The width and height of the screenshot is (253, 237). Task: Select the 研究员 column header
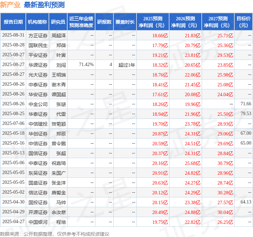(58, 22)
